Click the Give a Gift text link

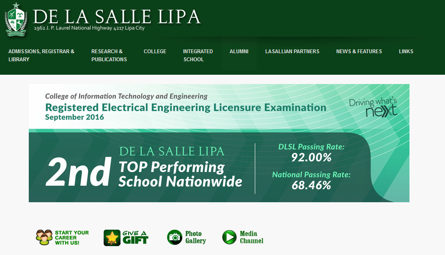135,237
